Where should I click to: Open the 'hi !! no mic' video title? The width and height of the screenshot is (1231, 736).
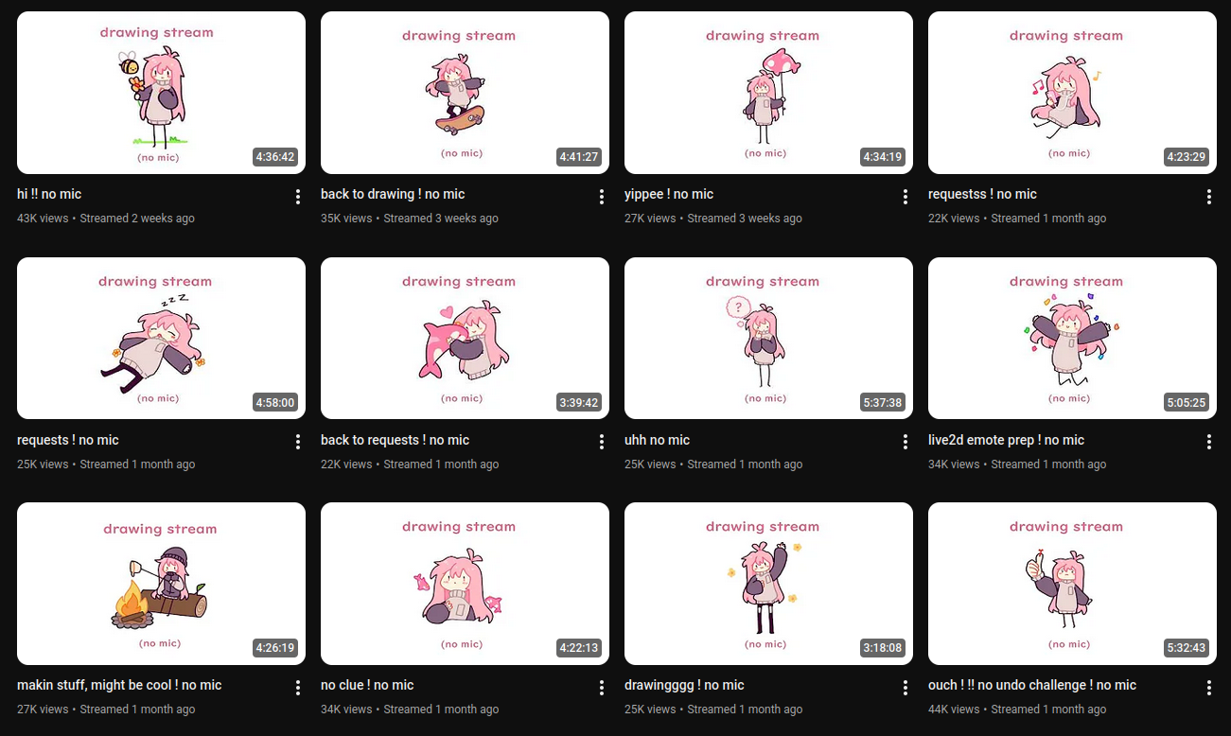point(49,194)
